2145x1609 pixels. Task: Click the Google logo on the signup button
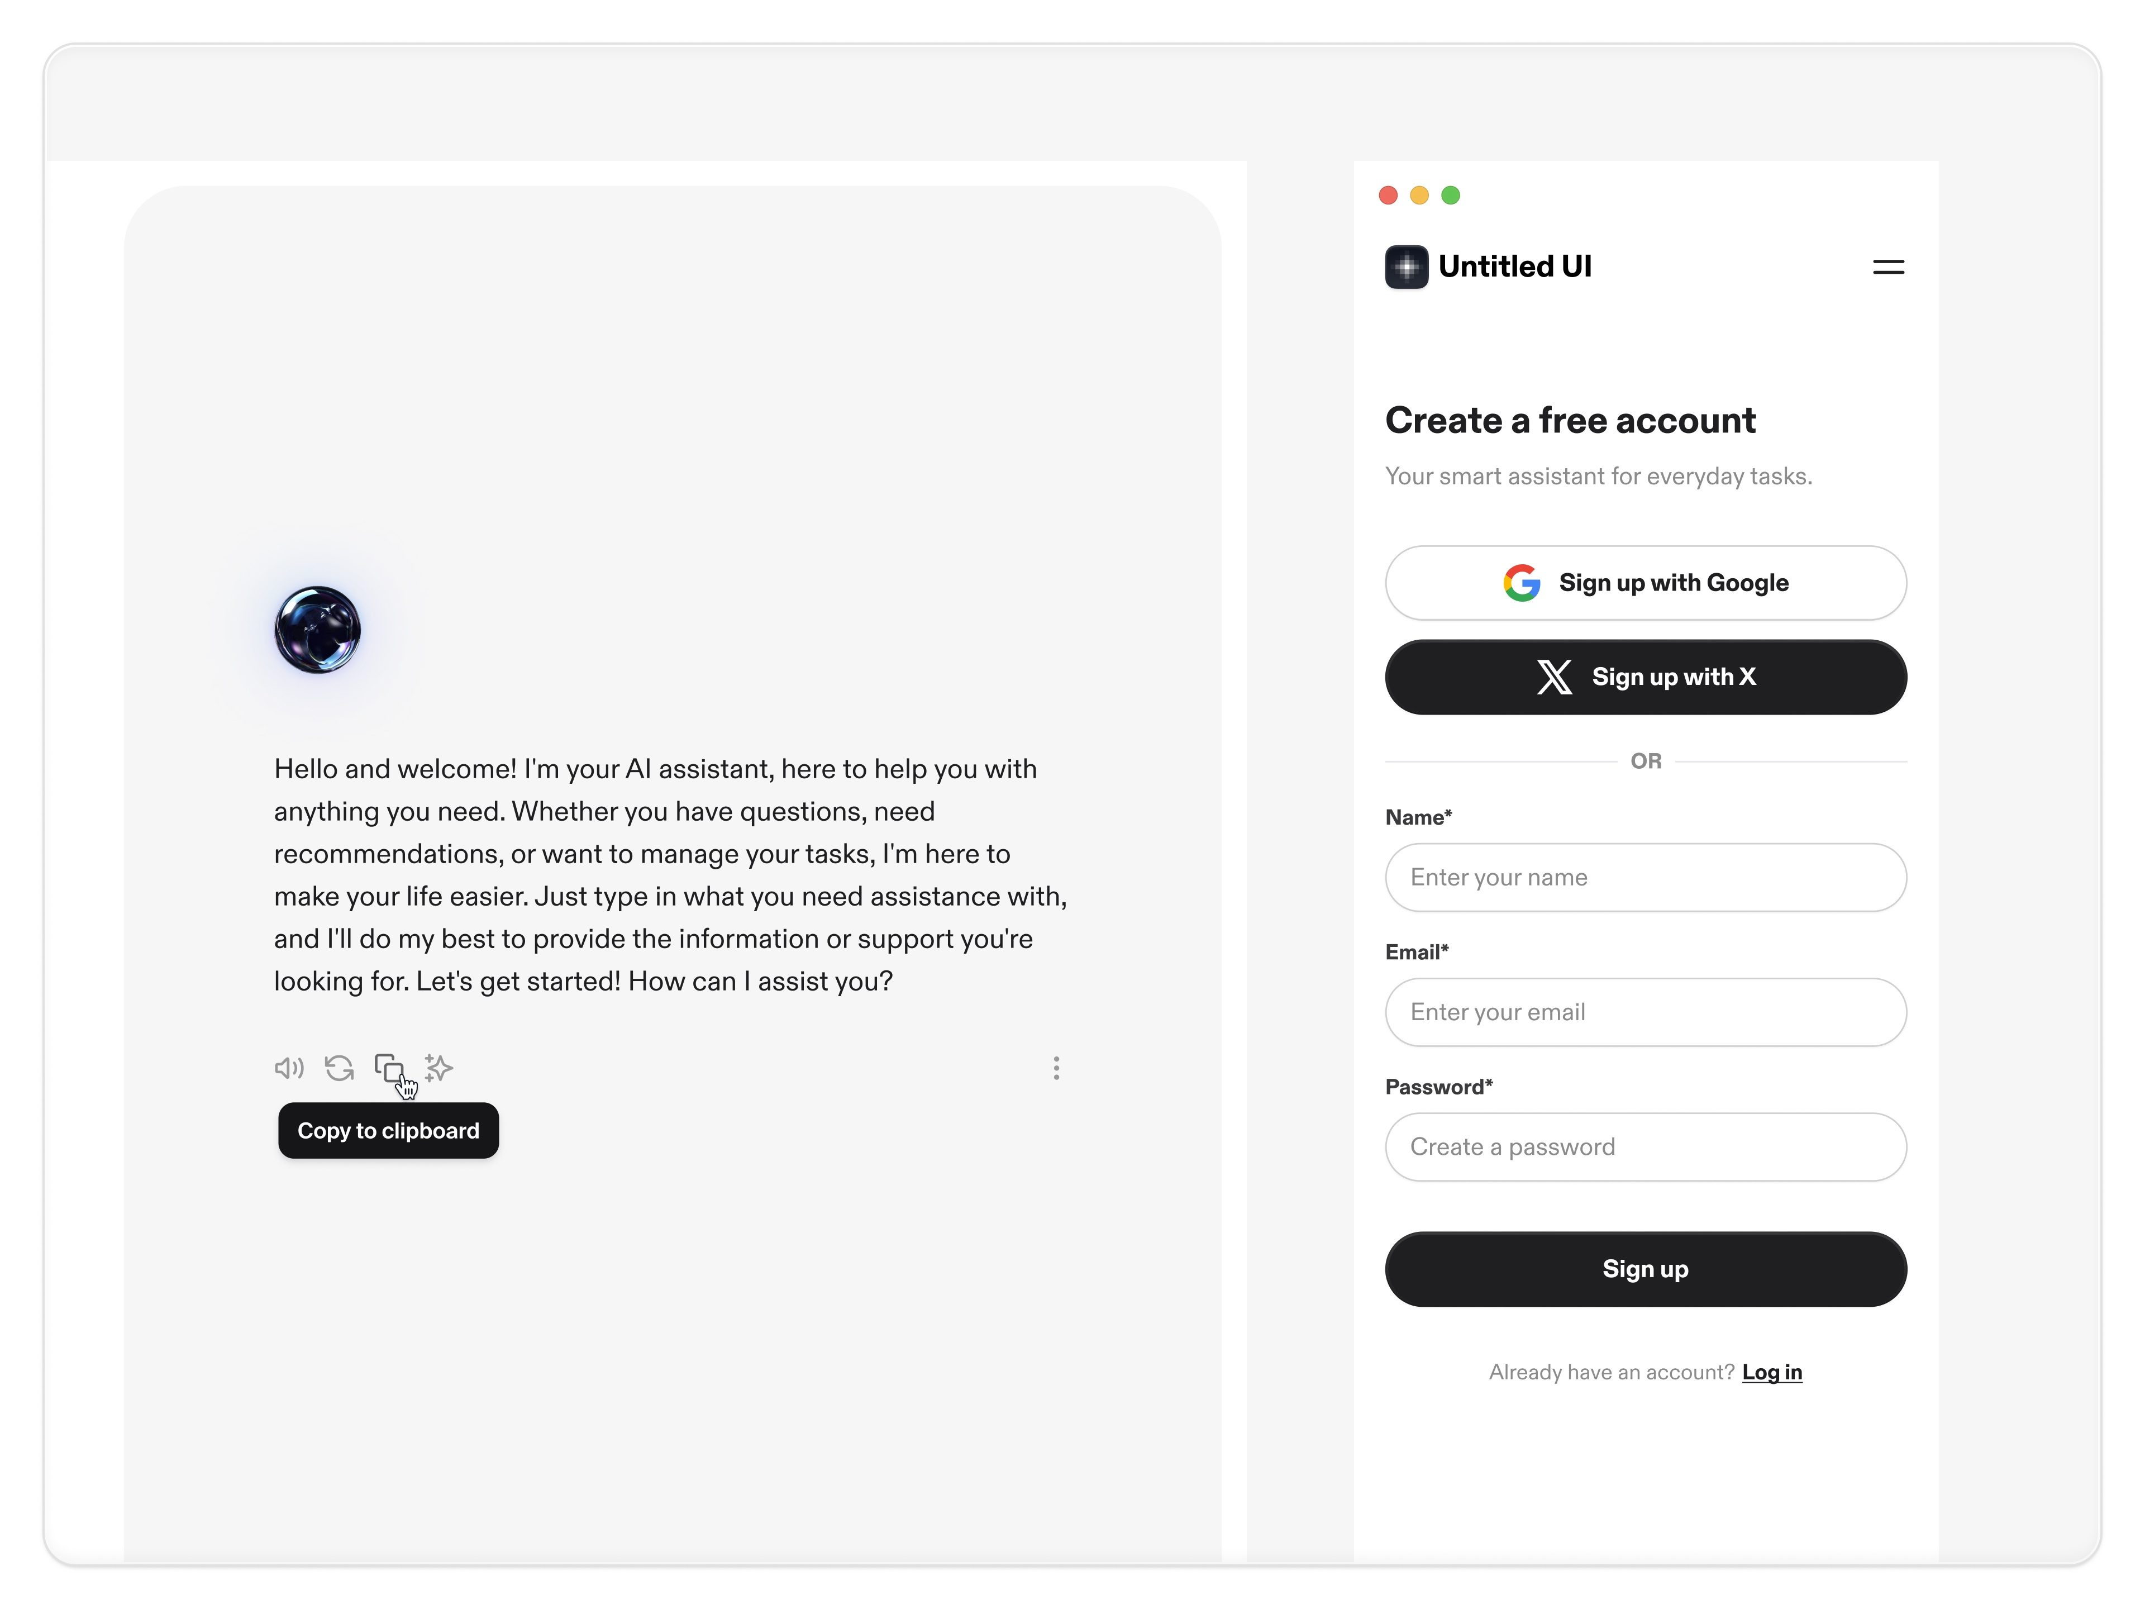(x=1522, y=582)
